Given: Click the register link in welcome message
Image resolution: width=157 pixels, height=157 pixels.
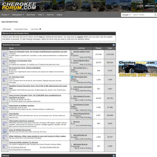Looking at the screenshot, I should (80, 37).
